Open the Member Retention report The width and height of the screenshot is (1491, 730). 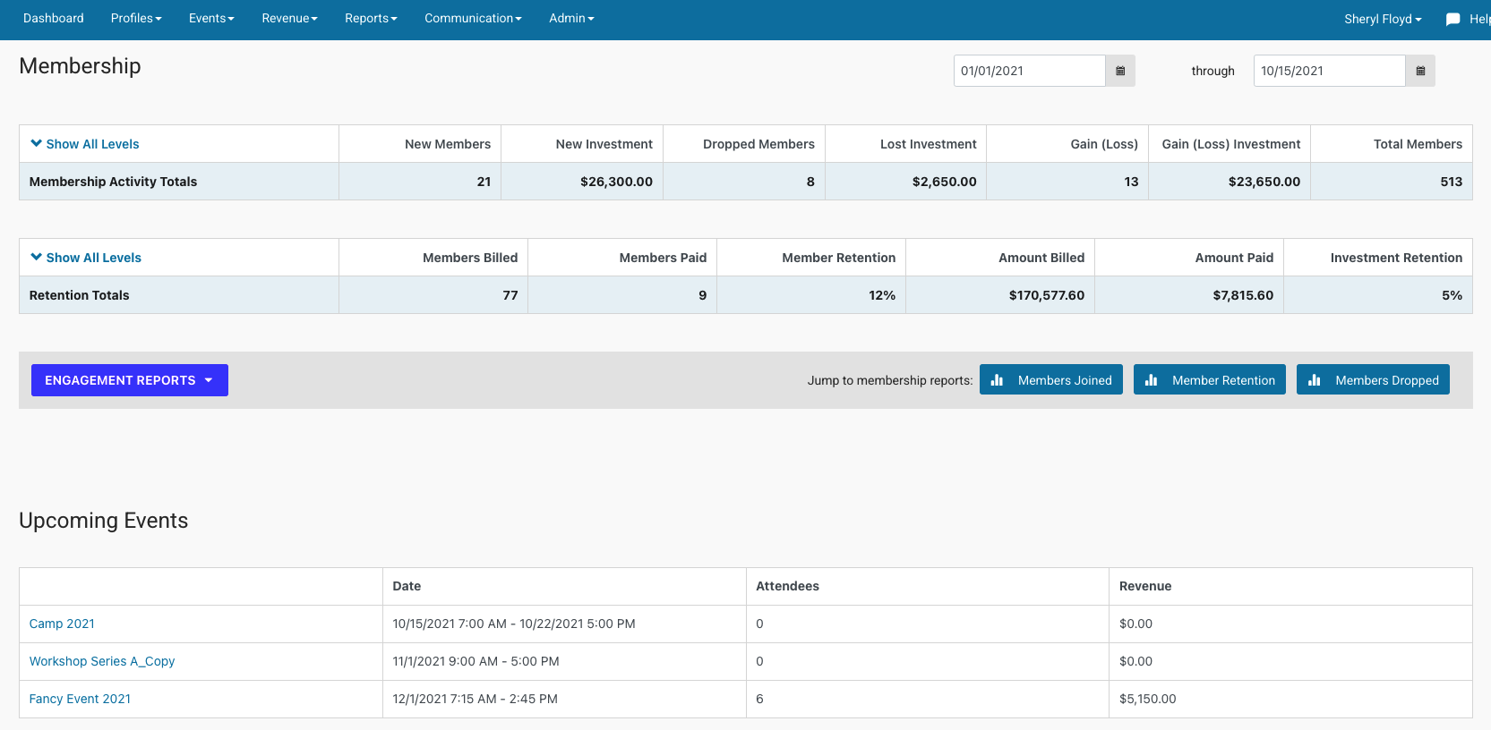point(1209,380)
